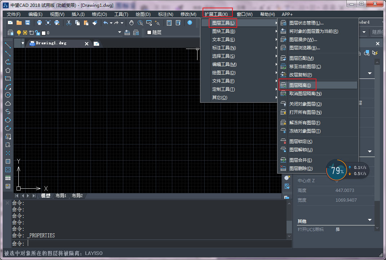386x260 pixels.
Task: Select the Polygon drawing tool
Action: click(8, 70)
